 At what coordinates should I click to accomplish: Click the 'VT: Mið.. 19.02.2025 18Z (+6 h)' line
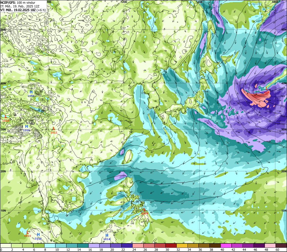[23, 10]
